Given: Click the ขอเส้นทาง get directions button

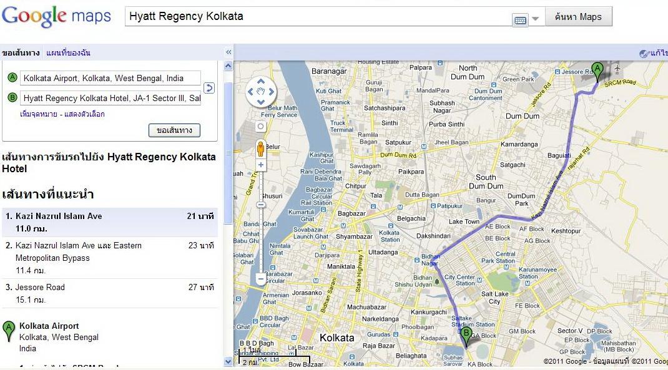Looking at the screenshot, I should (174, 130).
